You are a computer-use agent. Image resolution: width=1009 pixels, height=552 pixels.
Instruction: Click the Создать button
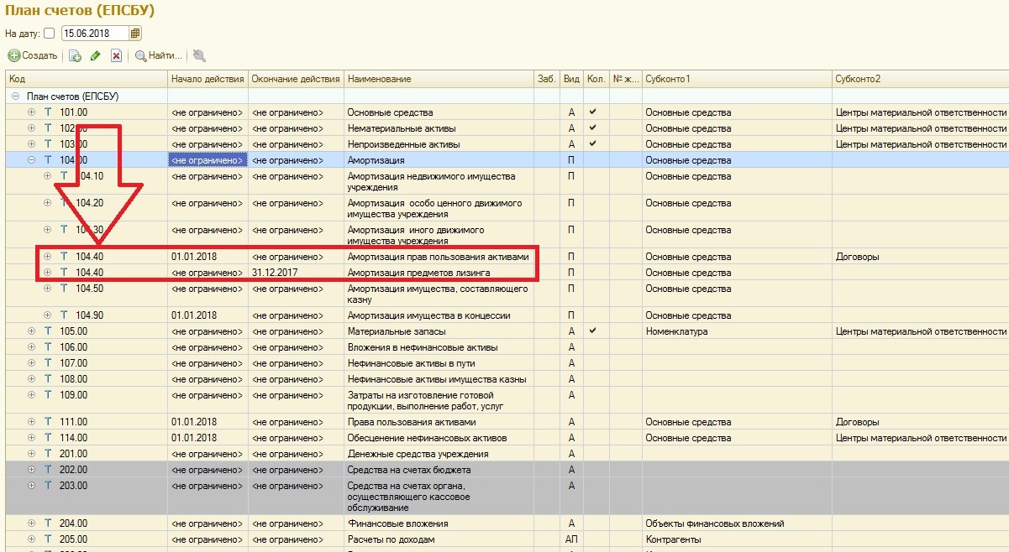click(34, 56)
